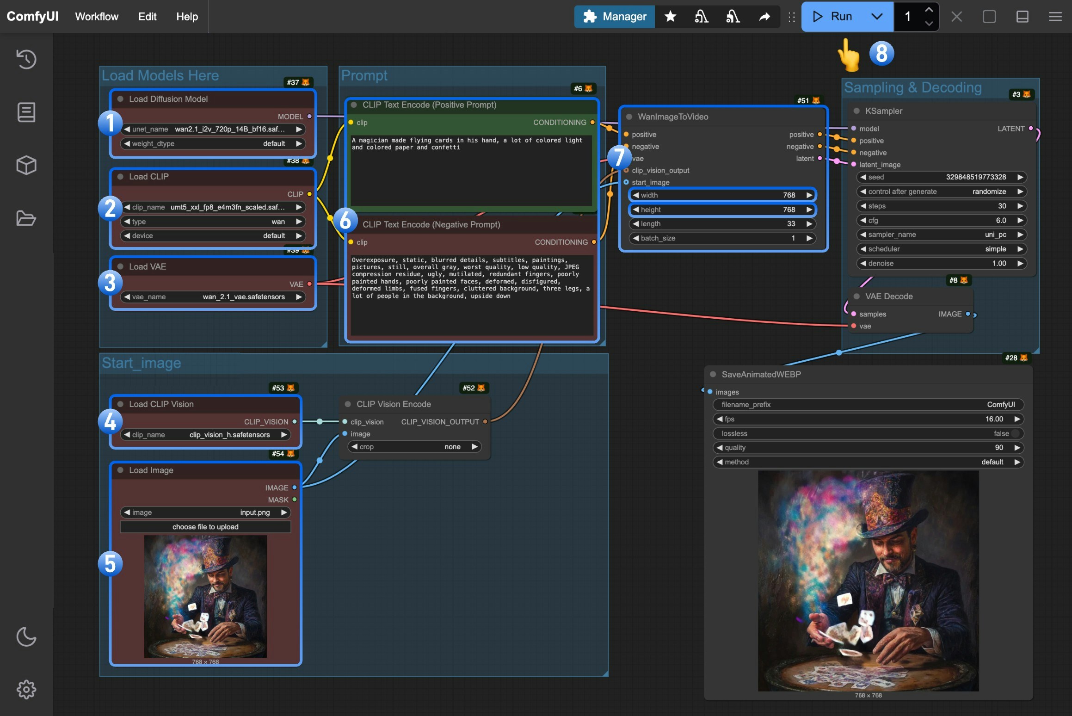The image size is (1072, 716).
Task: Click the share workflow arrow icon
Action: click(x=764, y=16)
